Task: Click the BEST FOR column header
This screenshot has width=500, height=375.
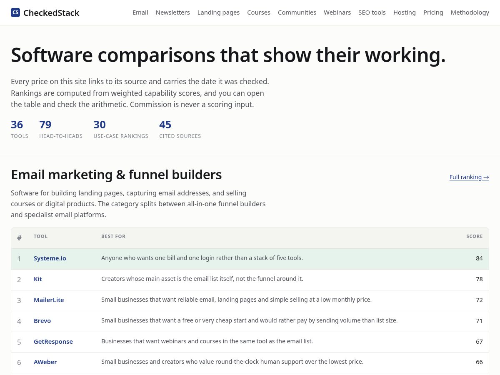Action: pos(113,236)
